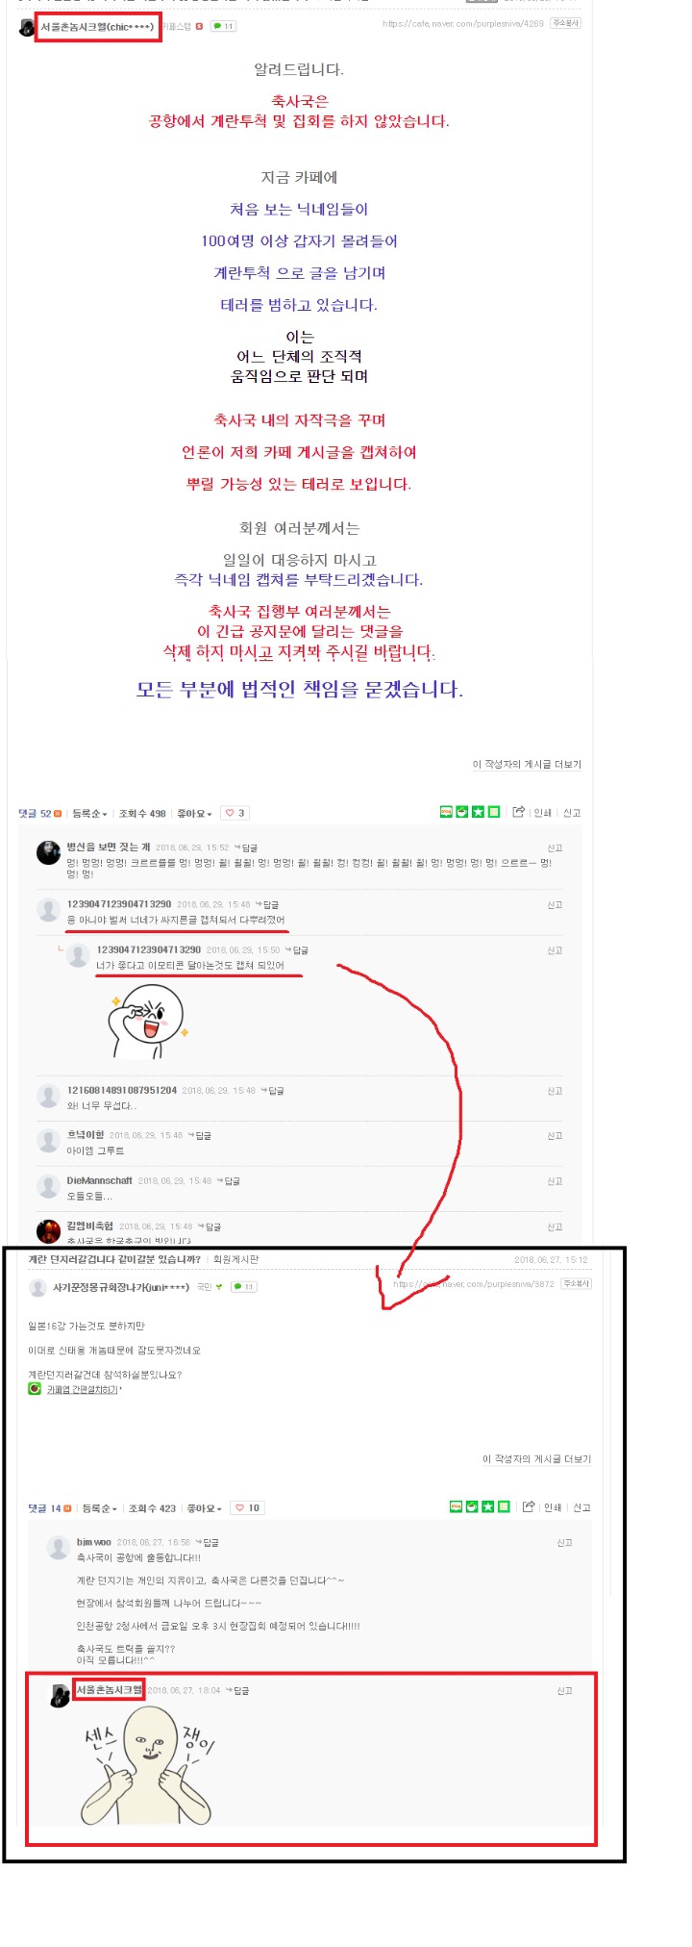Click 인쇄 print link in upper post toolbar
Viewport: 692px width, 1947px height.
click(542, 813)
